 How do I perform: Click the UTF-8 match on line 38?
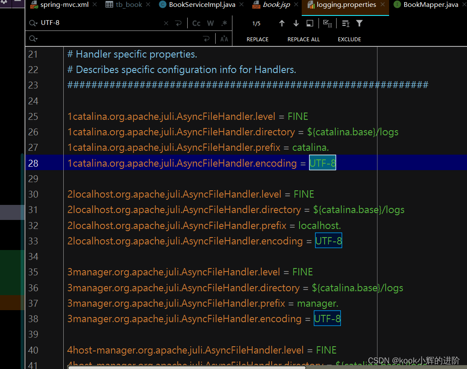[327, 318]
